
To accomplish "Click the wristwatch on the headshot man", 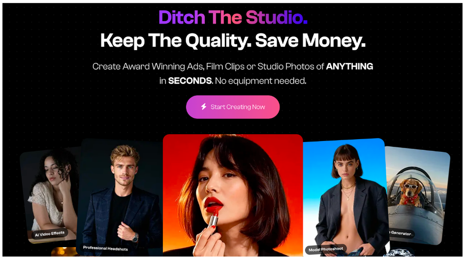I will pos(135,237).
